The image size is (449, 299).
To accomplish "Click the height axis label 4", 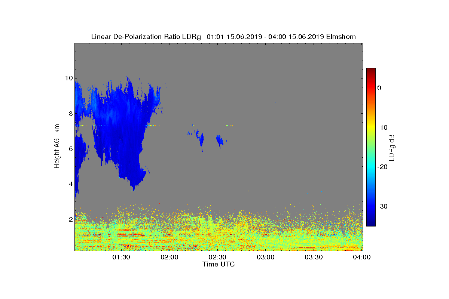I will coord(70,184).
